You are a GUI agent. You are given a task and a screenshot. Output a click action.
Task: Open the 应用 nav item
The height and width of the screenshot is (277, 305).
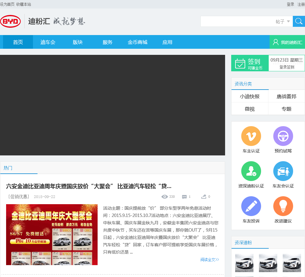pyautogui.click(x=167, y=42)
